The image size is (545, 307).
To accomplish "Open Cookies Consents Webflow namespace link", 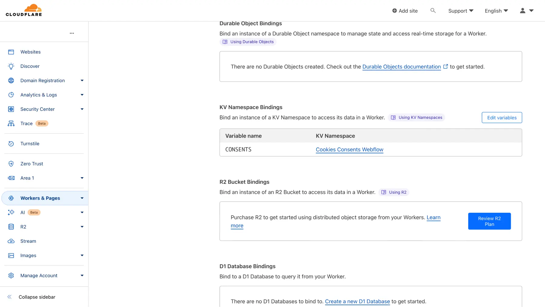I will tap(349, 149).
